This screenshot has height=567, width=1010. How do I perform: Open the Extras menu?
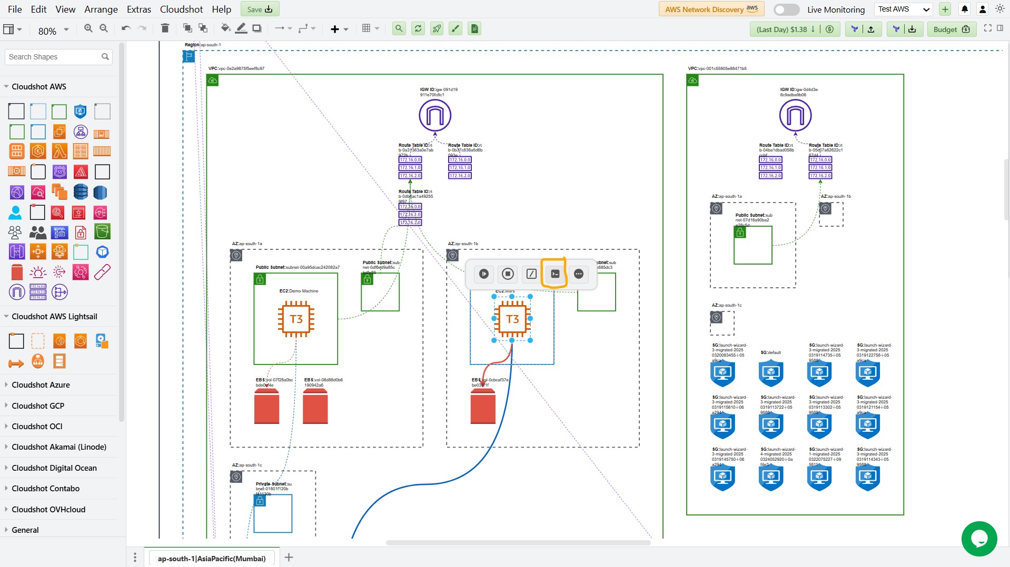coord(139,9)
